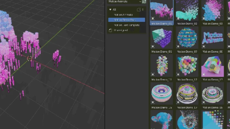Click the asset type icon on Motion Demo_05
230x129 pixels.
pyautogui.click(x=153, y=47)
